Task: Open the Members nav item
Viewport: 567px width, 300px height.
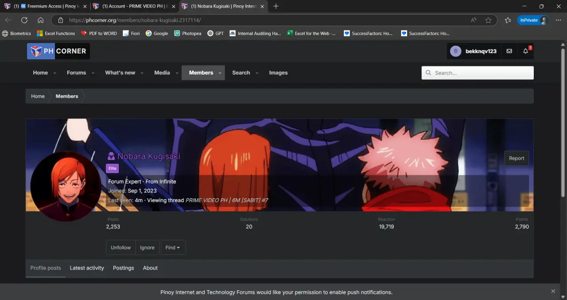Action: [201, 73]
